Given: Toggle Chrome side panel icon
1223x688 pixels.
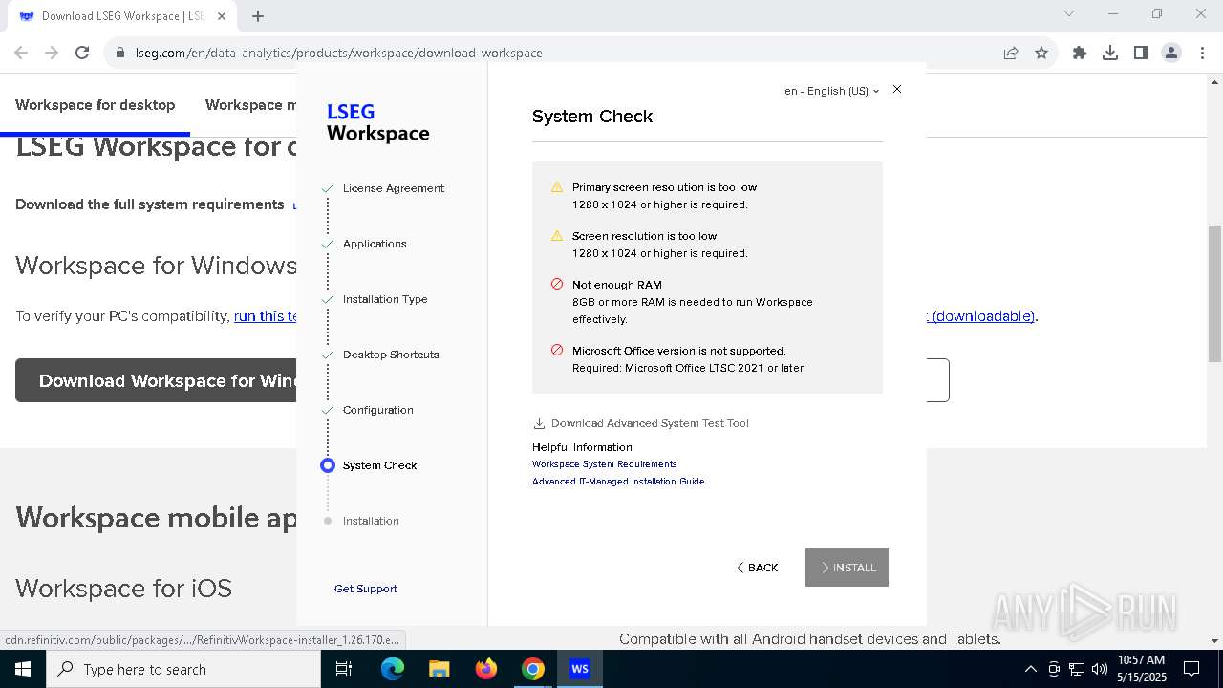Looking at the screenshot, I should pyautogui.click(x=1141, y=53).
